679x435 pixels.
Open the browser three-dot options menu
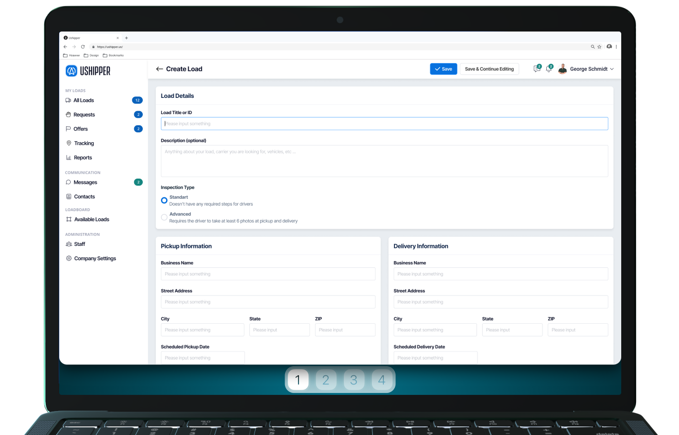(616, 47)
